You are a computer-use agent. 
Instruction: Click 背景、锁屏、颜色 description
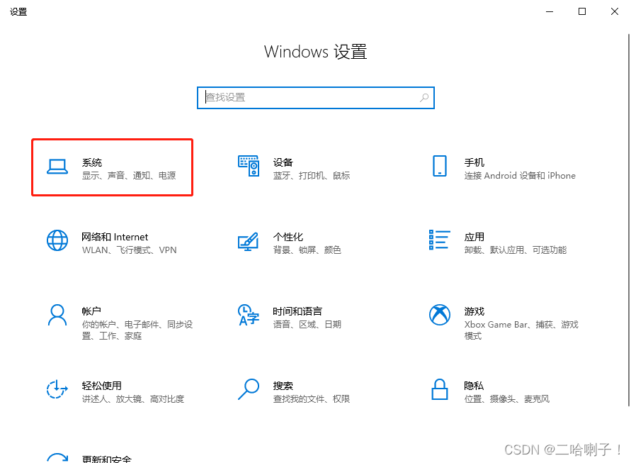(x=307, y=250)
